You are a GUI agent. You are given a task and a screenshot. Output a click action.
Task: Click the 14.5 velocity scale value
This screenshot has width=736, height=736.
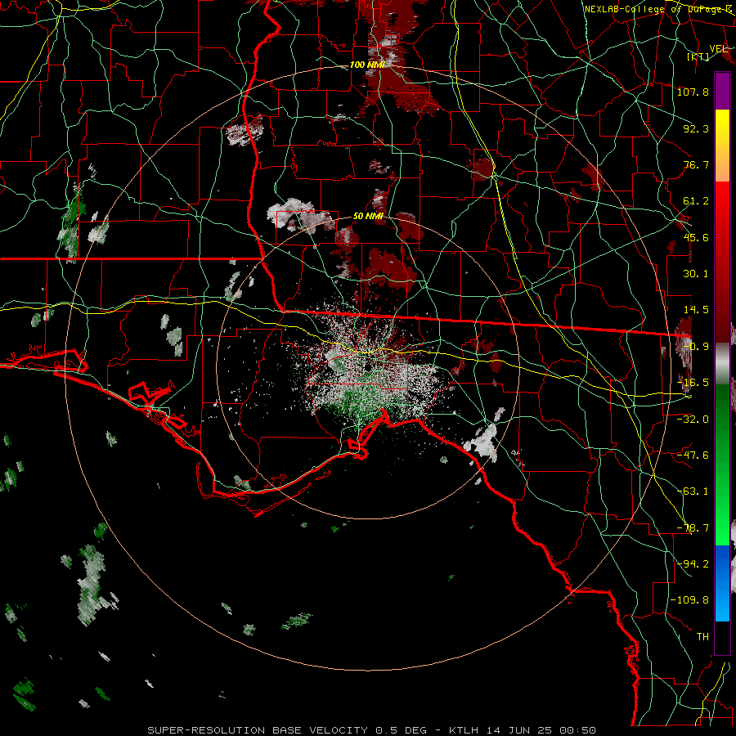696,310
